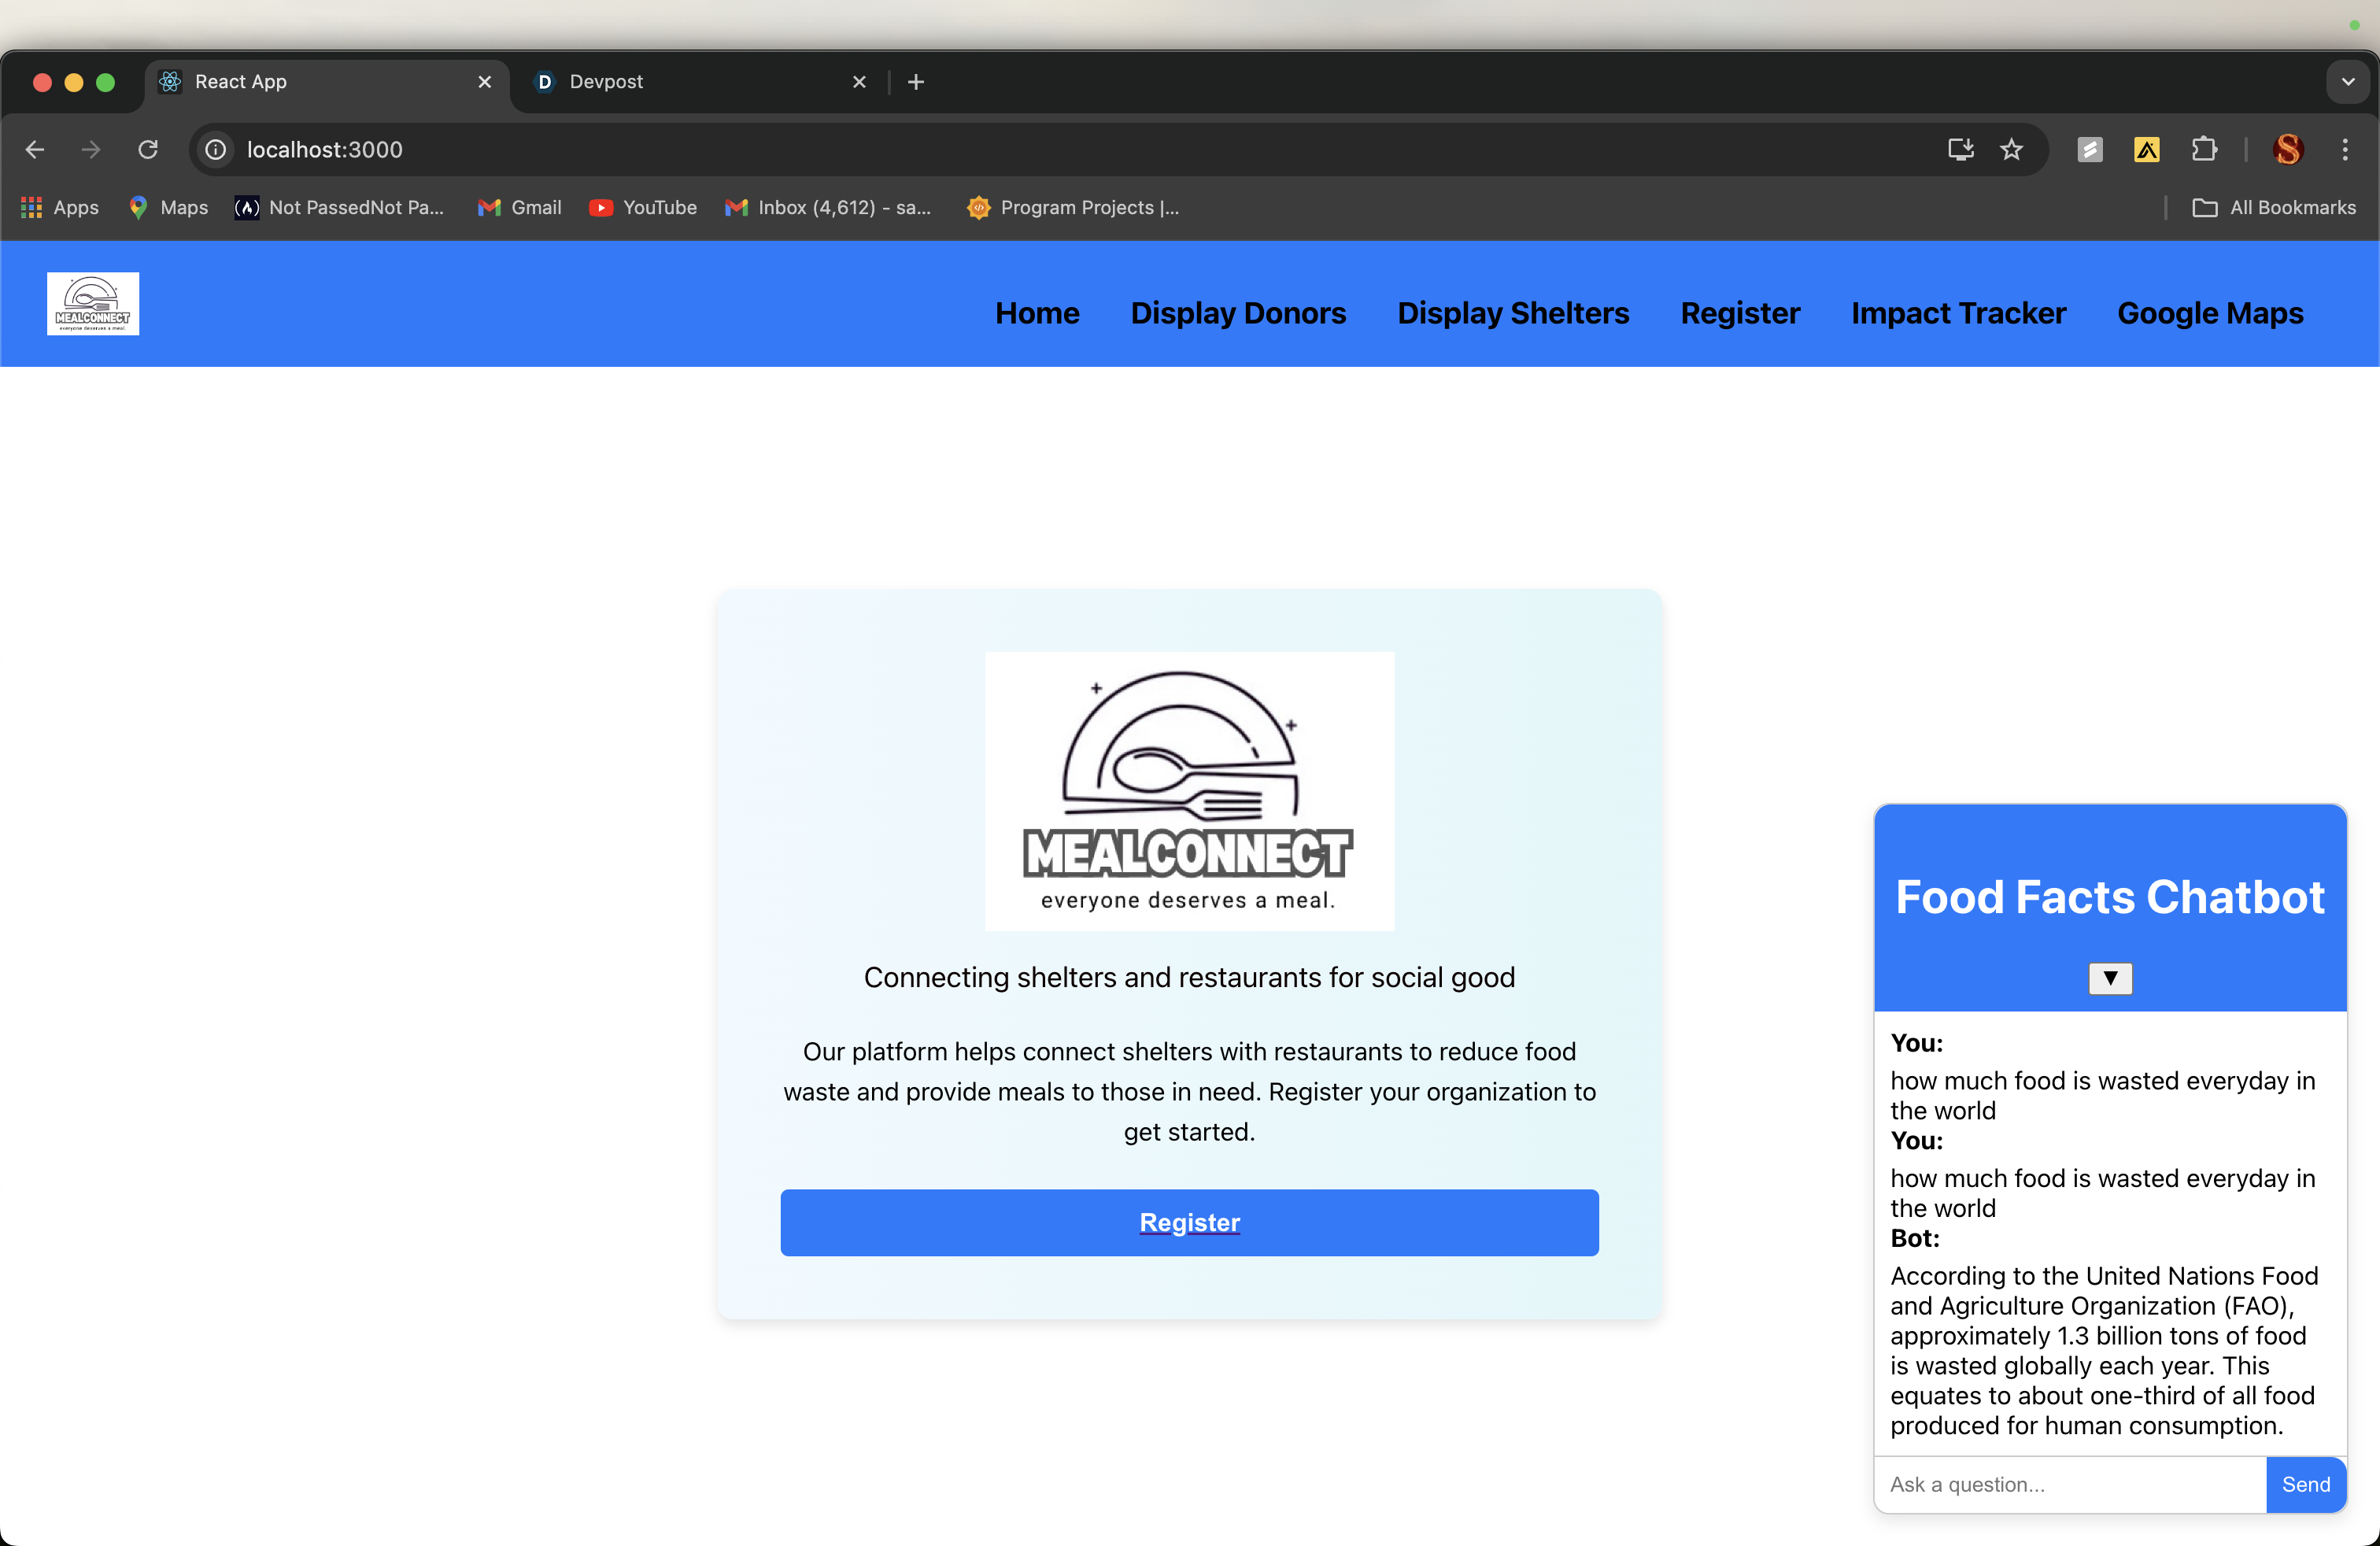
Task: Reload the current page
Action: click(148, 150)
